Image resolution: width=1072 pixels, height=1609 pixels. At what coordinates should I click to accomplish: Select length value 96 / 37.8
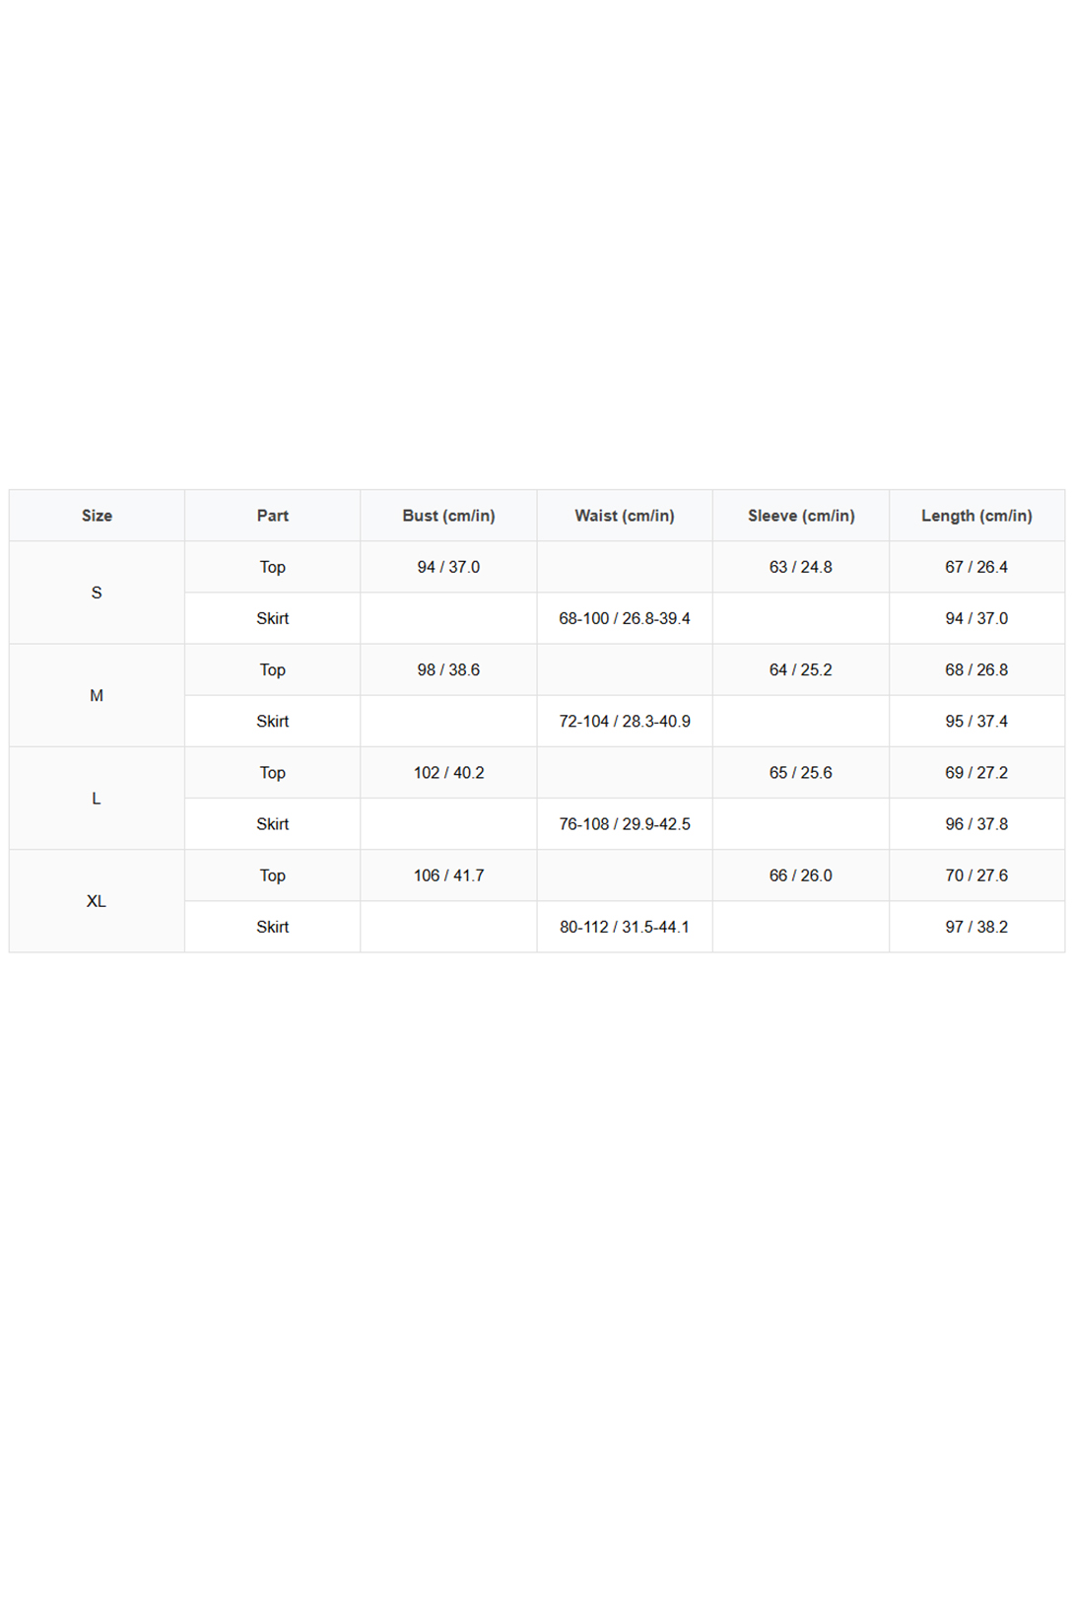976,824
